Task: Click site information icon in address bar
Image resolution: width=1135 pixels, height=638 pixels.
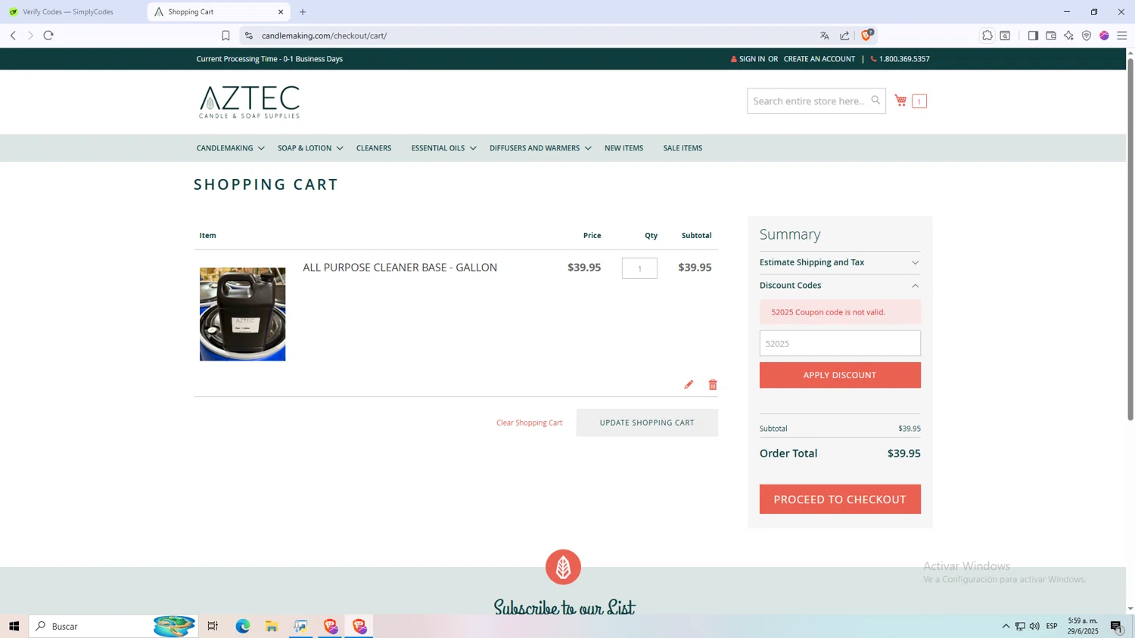Action: [248, 36]
